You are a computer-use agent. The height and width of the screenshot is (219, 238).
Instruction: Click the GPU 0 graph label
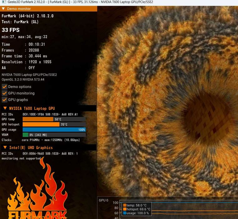tap(104, 200)
